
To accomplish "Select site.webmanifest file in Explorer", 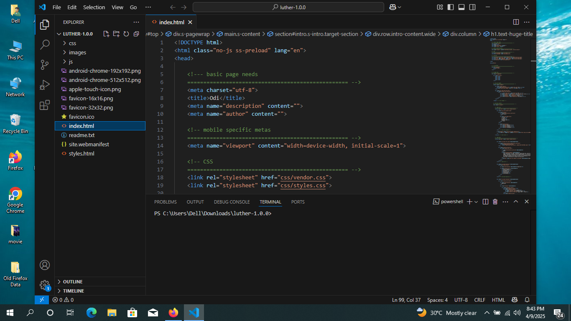I will pyautogui.click(x=100, y=144).
